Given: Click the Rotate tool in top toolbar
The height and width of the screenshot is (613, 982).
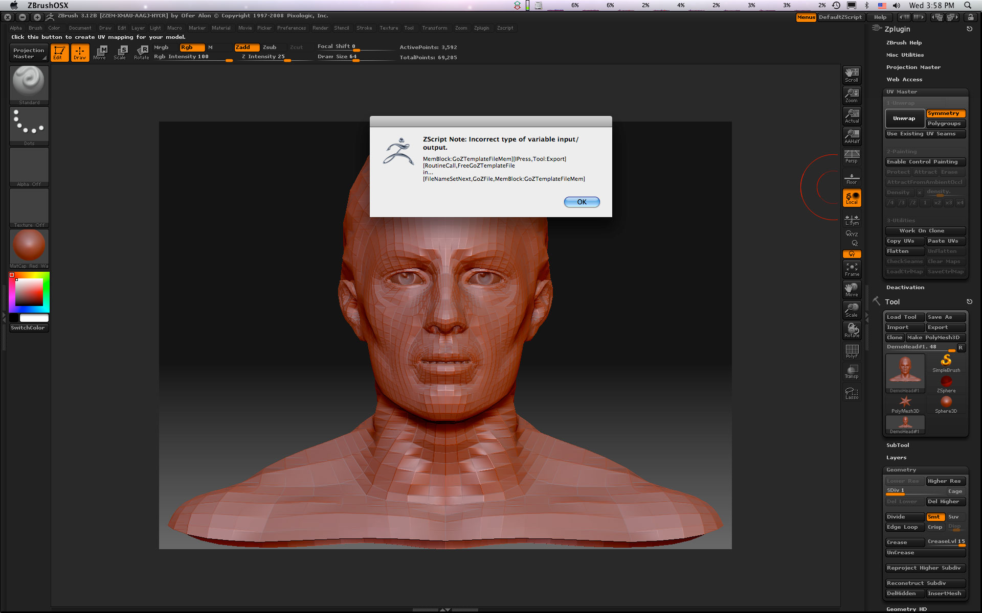Looking at the screenshot, I should coord(142,52).
